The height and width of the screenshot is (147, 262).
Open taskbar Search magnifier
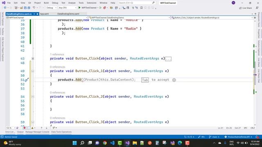coord(82,143)
